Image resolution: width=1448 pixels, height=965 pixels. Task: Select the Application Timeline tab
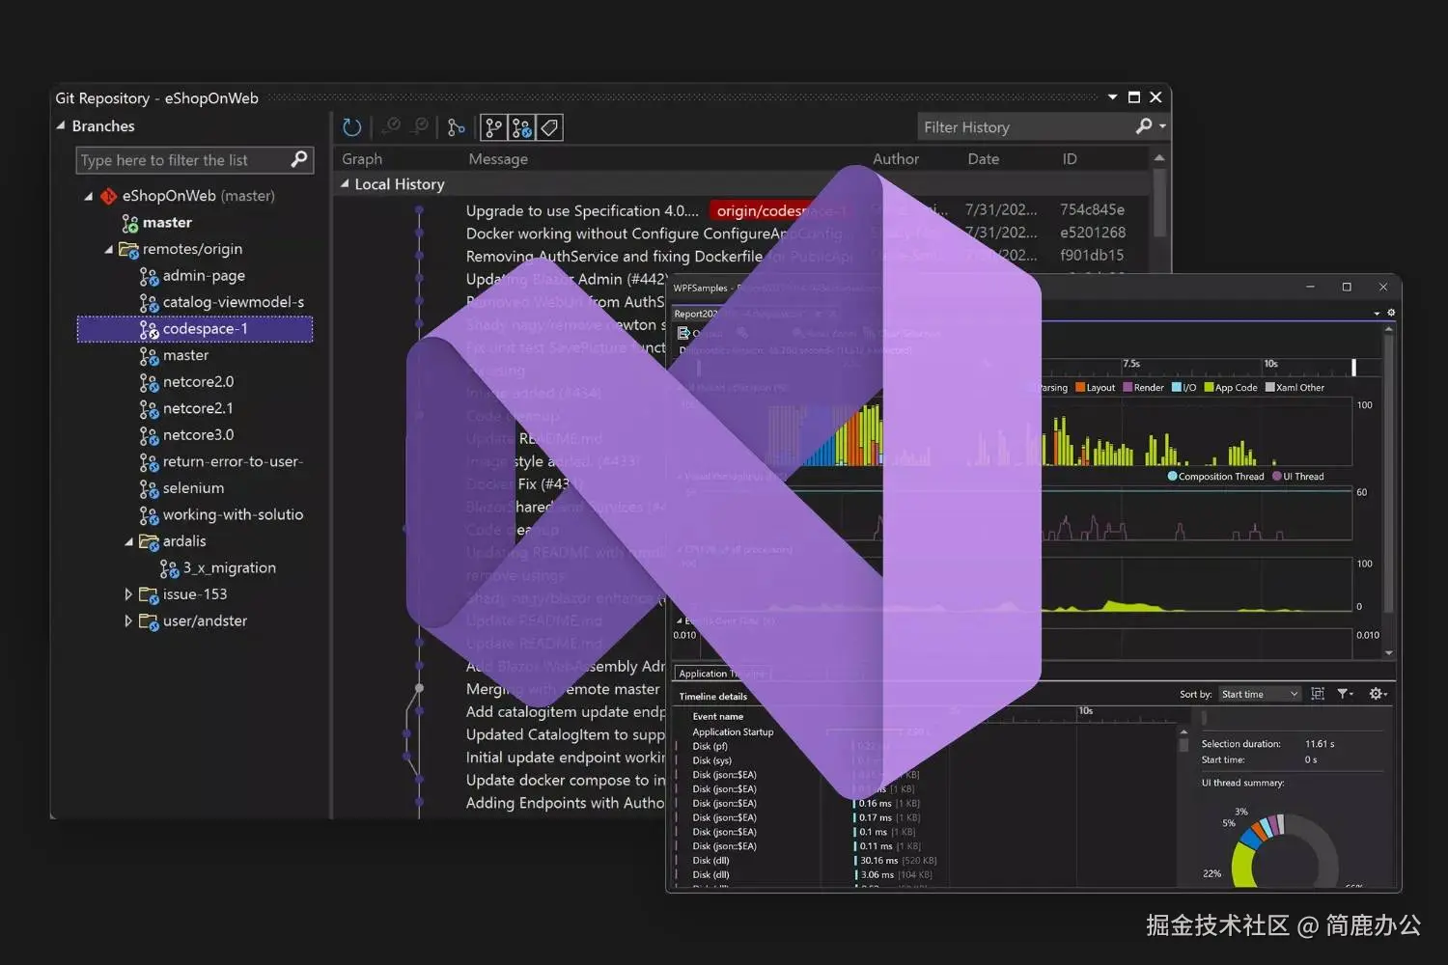(720, 673)
